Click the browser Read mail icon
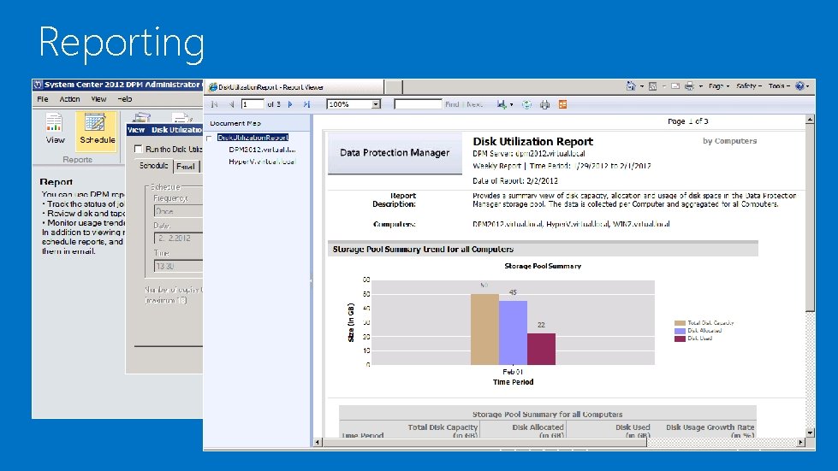Viewport: 838px width, 471px height. [x=675, y=85]
